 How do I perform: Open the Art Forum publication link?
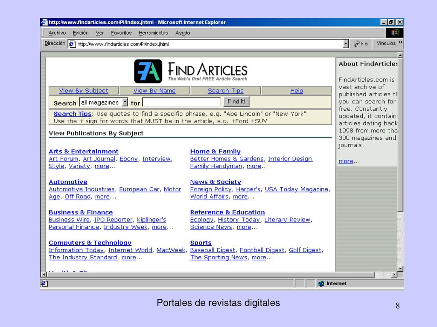(64, 159)
